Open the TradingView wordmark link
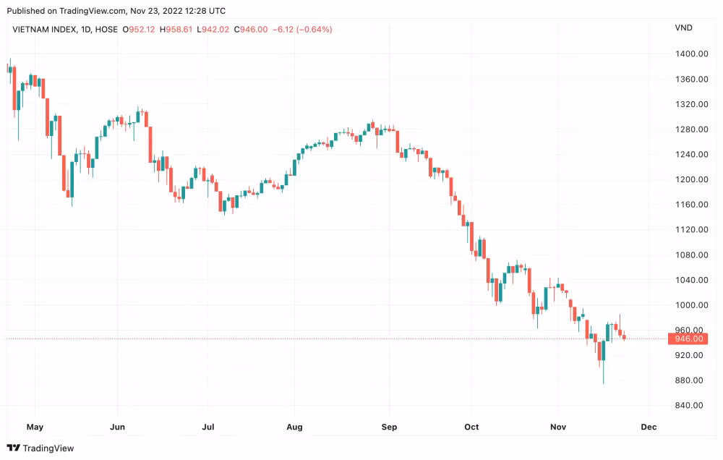 coord(48,448)
